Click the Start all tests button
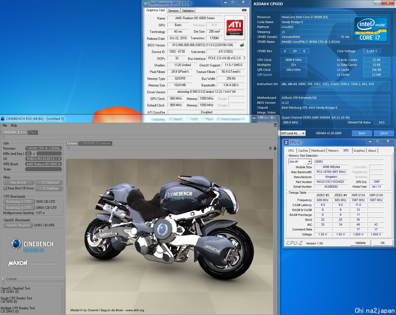 tap(18, 182)
